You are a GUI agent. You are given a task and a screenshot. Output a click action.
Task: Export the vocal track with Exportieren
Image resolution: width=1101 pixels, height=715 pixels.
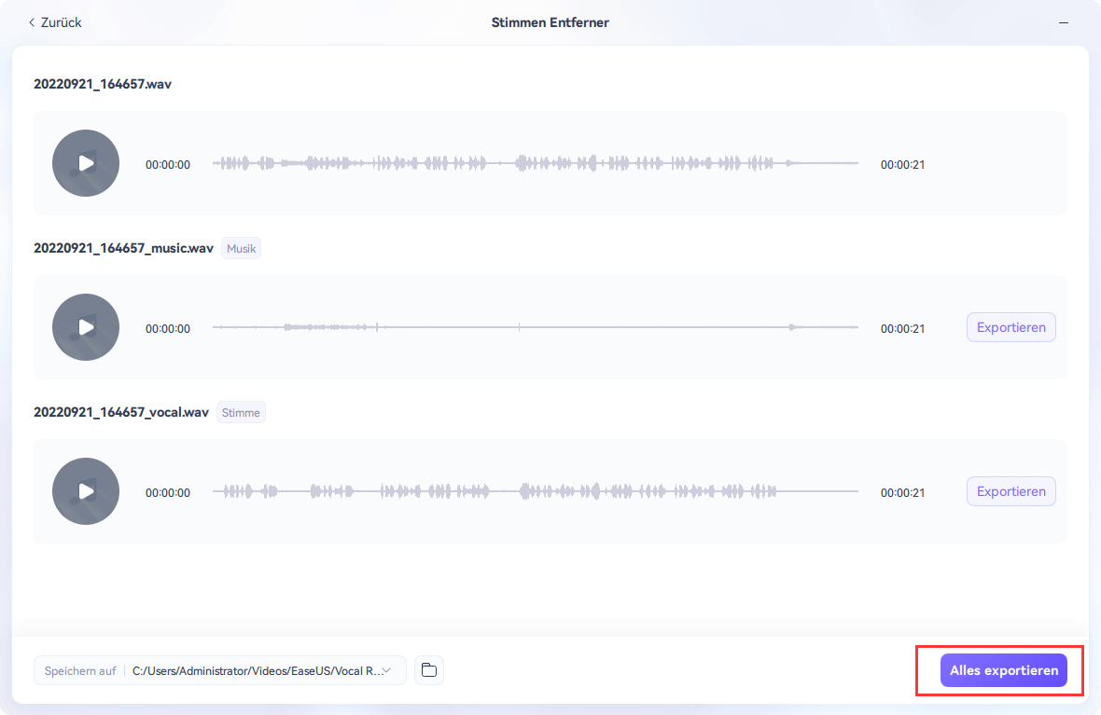pyautogui.click(x=1010, y=491)
